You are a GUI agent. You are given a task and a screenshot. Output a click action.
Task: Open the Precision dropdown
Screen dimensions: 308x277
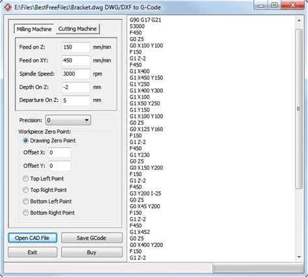(x=68, y=120)
